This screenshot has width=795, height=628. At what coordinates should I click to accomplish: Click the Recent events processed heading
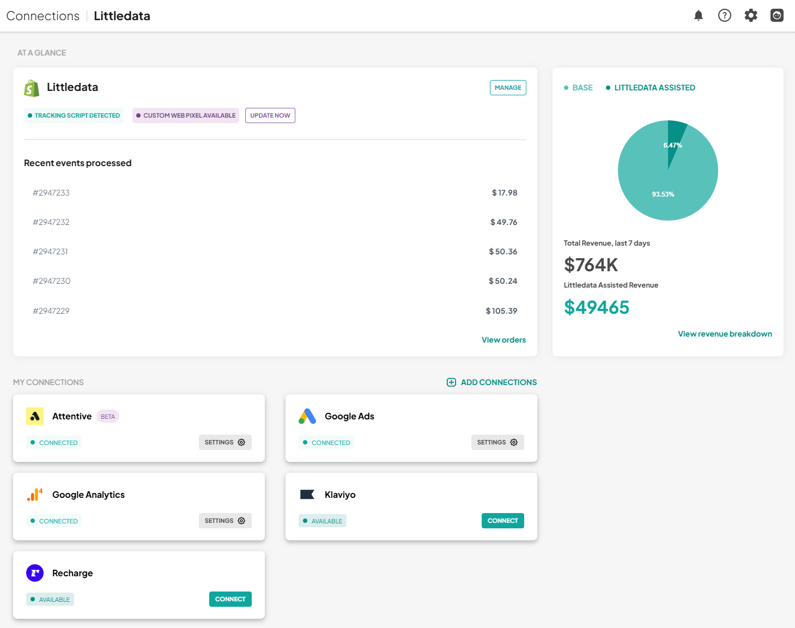[x=78, y=163]
